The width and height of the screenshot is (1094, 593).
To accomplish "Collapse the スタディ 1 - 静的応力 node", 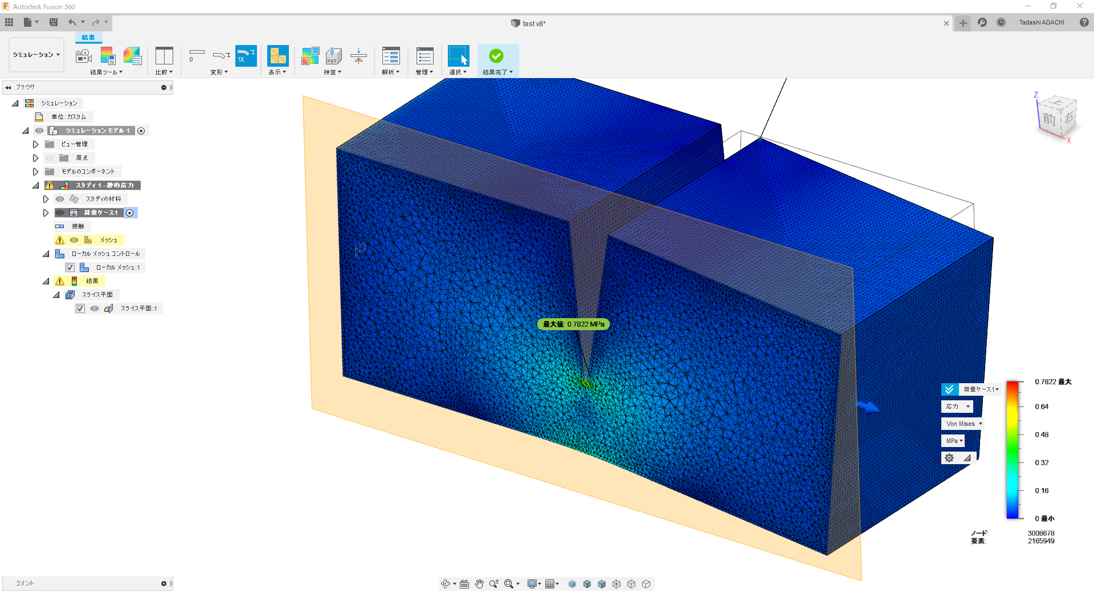I will (x=35, y=185).
